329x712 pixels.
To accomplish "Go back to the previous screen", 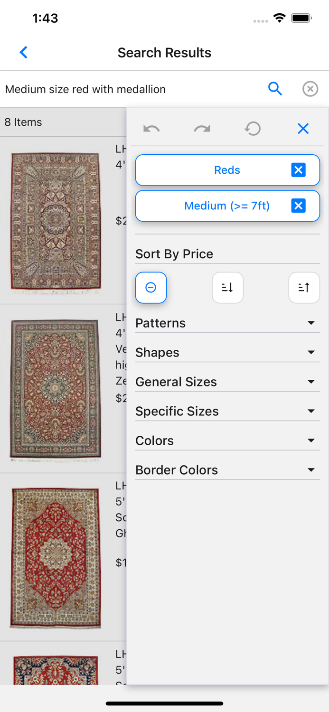I will point(23,52).
